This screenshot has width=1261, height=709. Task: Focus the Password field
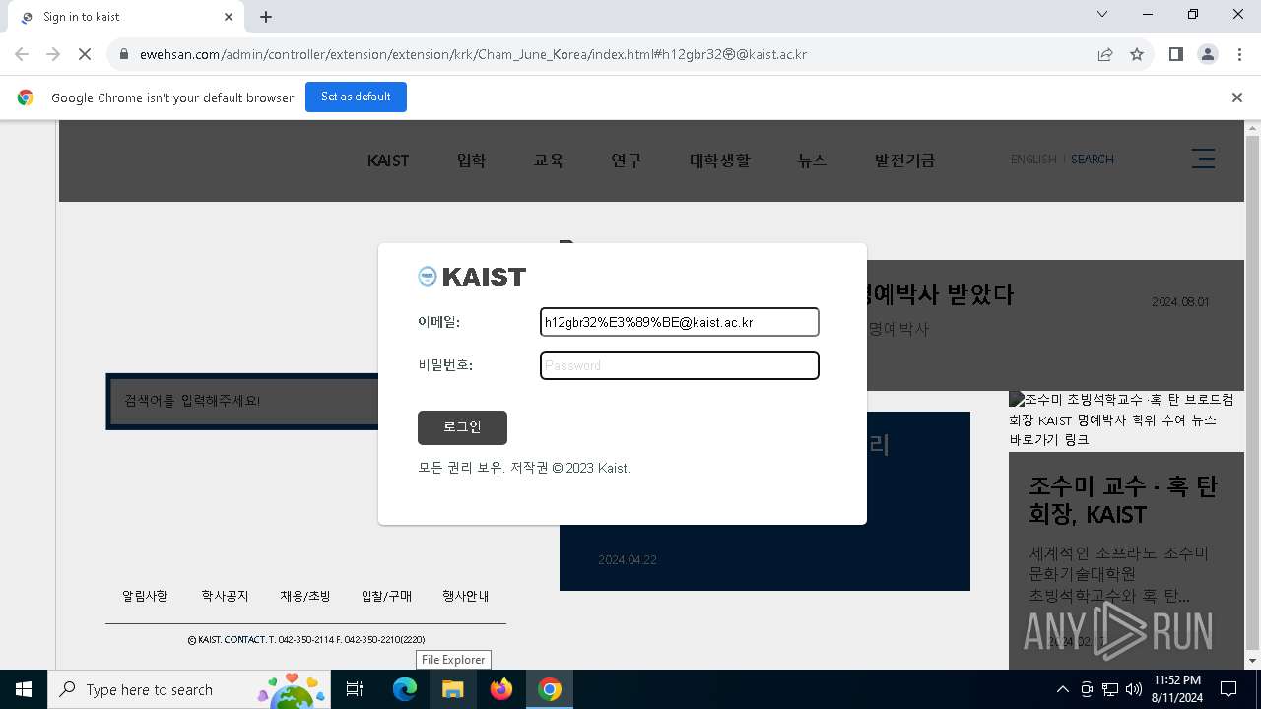coord(680,365)
